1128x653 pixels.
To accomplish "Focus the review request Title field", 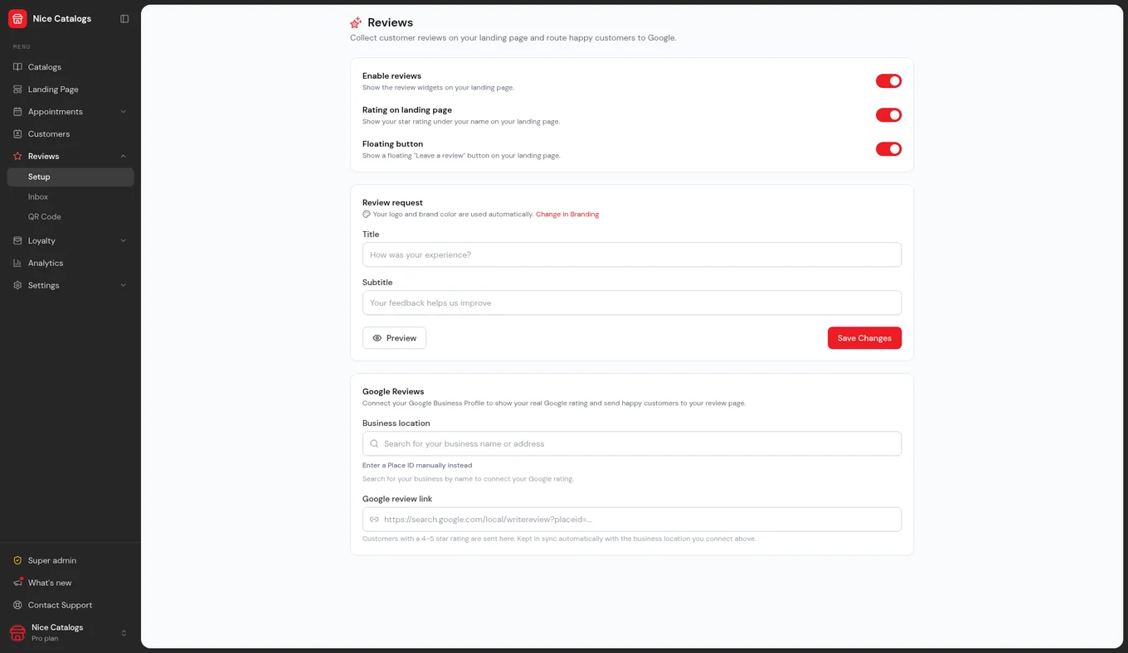I will coord(632,255).
